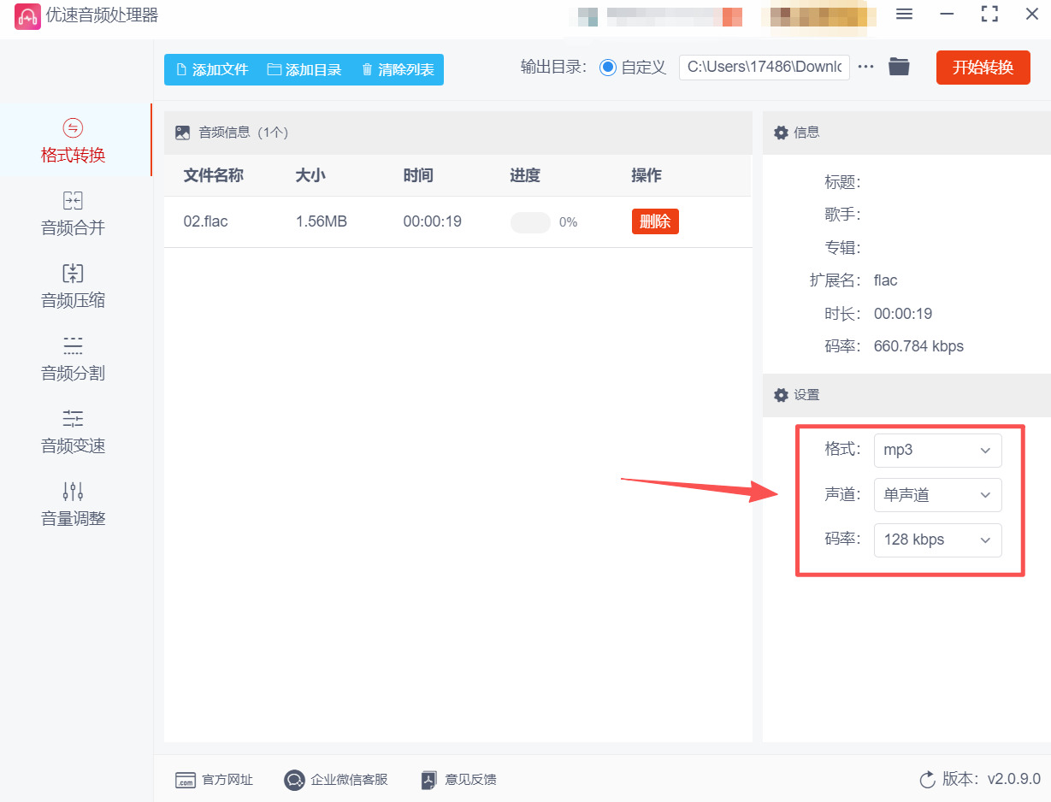Expand the 格式 mp3 dropdown
This screenshot has width=1051, height=802.
tap(937, 450)
